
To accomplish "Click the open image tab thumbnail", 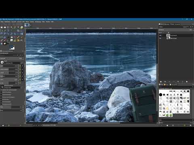I will (x=27, y=25).
